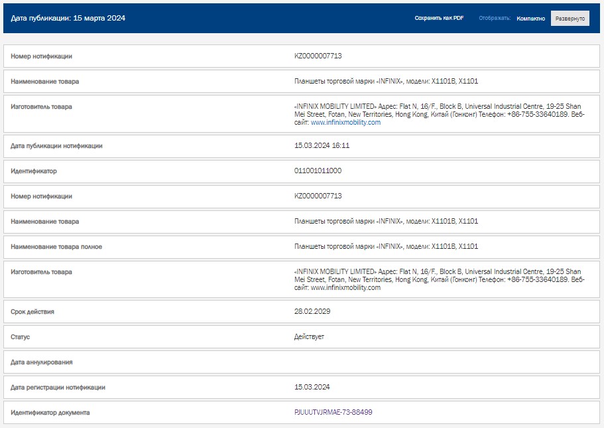Click 'Номер нотификации' label directly under the header

41,56
